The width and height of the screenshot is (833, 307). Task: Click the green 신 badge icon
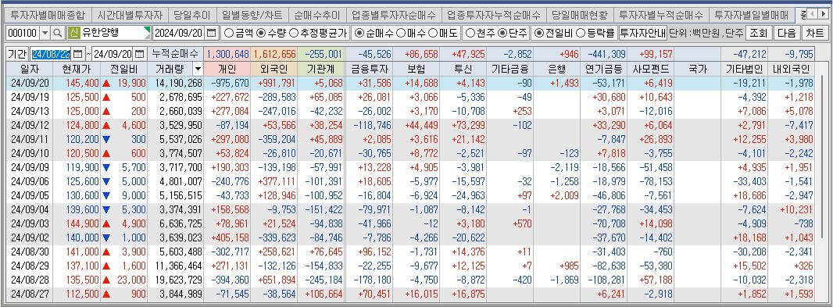pos(73,33)
